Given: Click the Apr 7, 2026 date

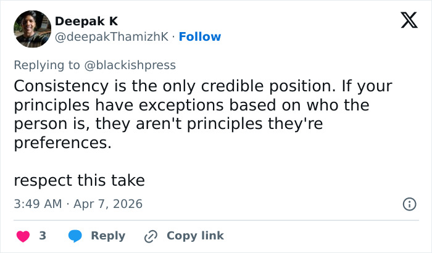Looking at the screenshot, I should pyautogui.click(x=107, y=204).
